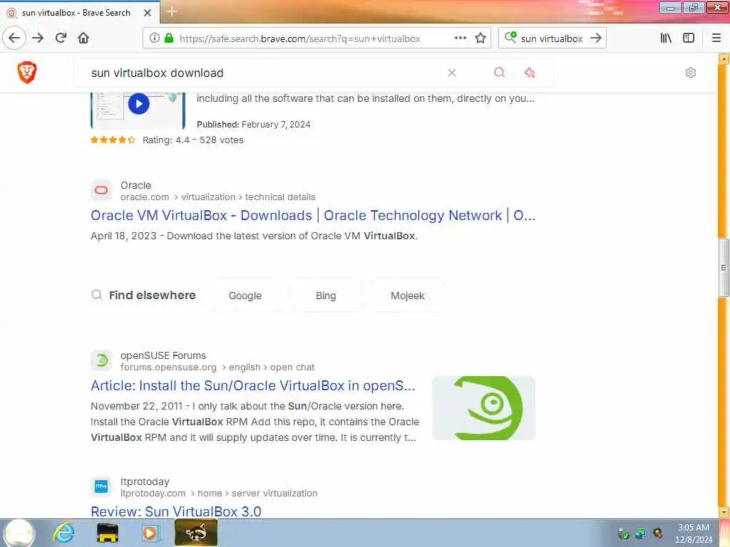Click oracle.com breadcrumb path
This screenshot has width=730, height=547.
(218, 197)
